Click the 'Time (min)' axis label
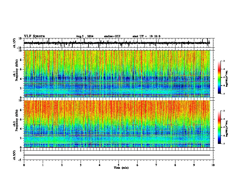Image resolution: width=240 pixels, height=185 pixels. coord(121,168)
